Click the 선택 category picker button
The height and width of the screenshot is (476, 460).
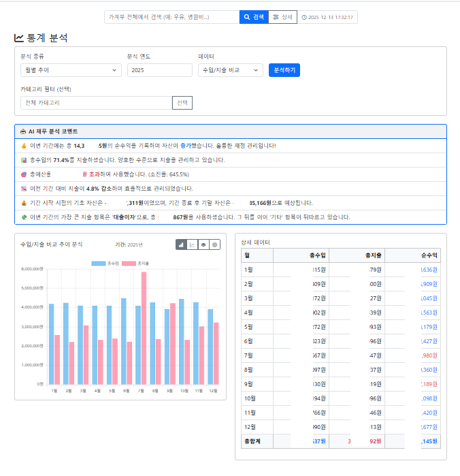182,103
